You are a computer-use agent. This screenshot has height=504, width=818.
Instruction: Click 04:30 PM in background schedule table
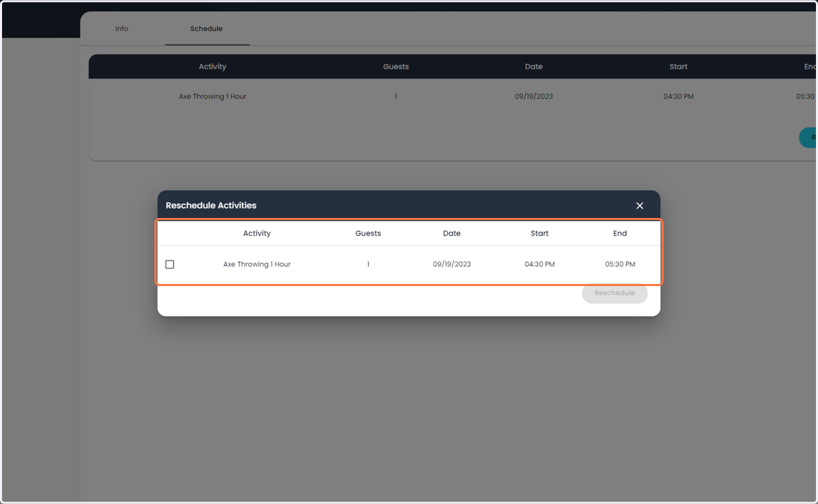click(678, 97)
